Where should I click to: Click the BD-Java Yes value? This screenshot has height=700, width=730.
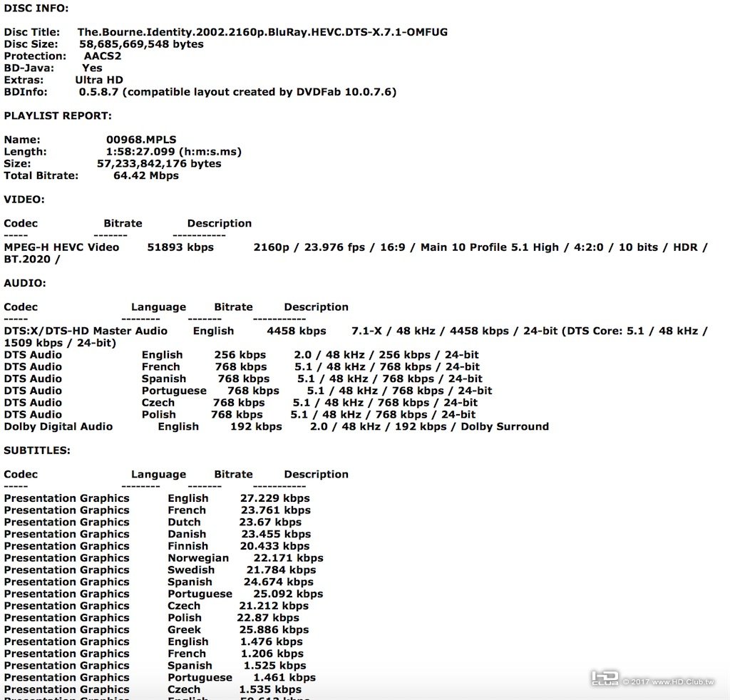(92, 68)
